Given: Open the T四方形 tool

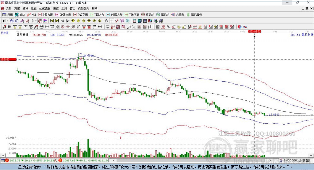Looking at the screenshot, I should tap(97, 15).
